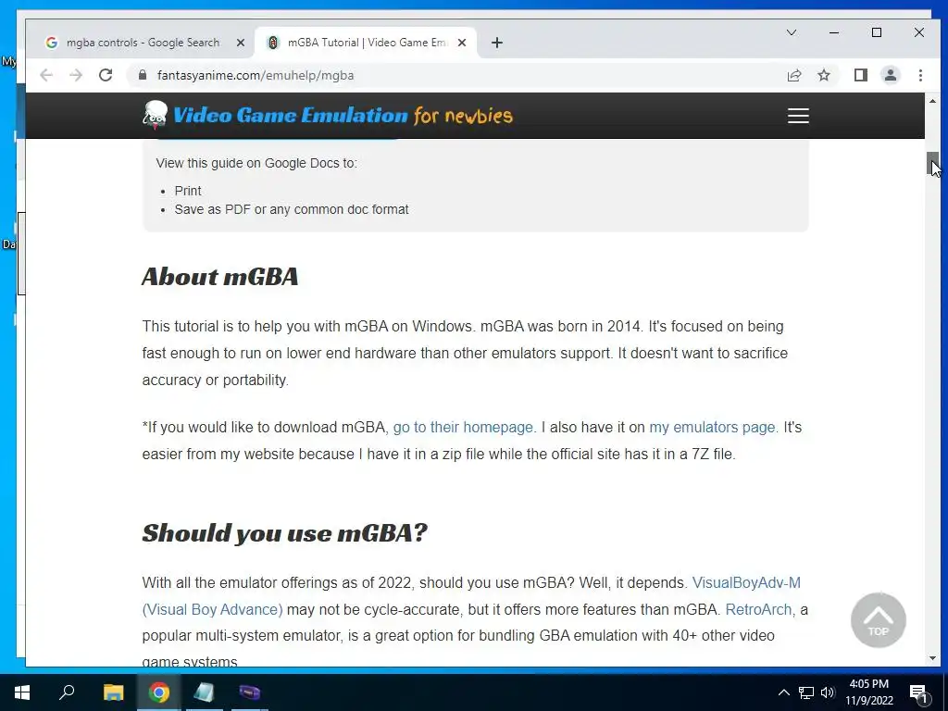Viewport: 948px width, 711px height.
Task: Open the Windows Start menu
Action: pos(22,692)
